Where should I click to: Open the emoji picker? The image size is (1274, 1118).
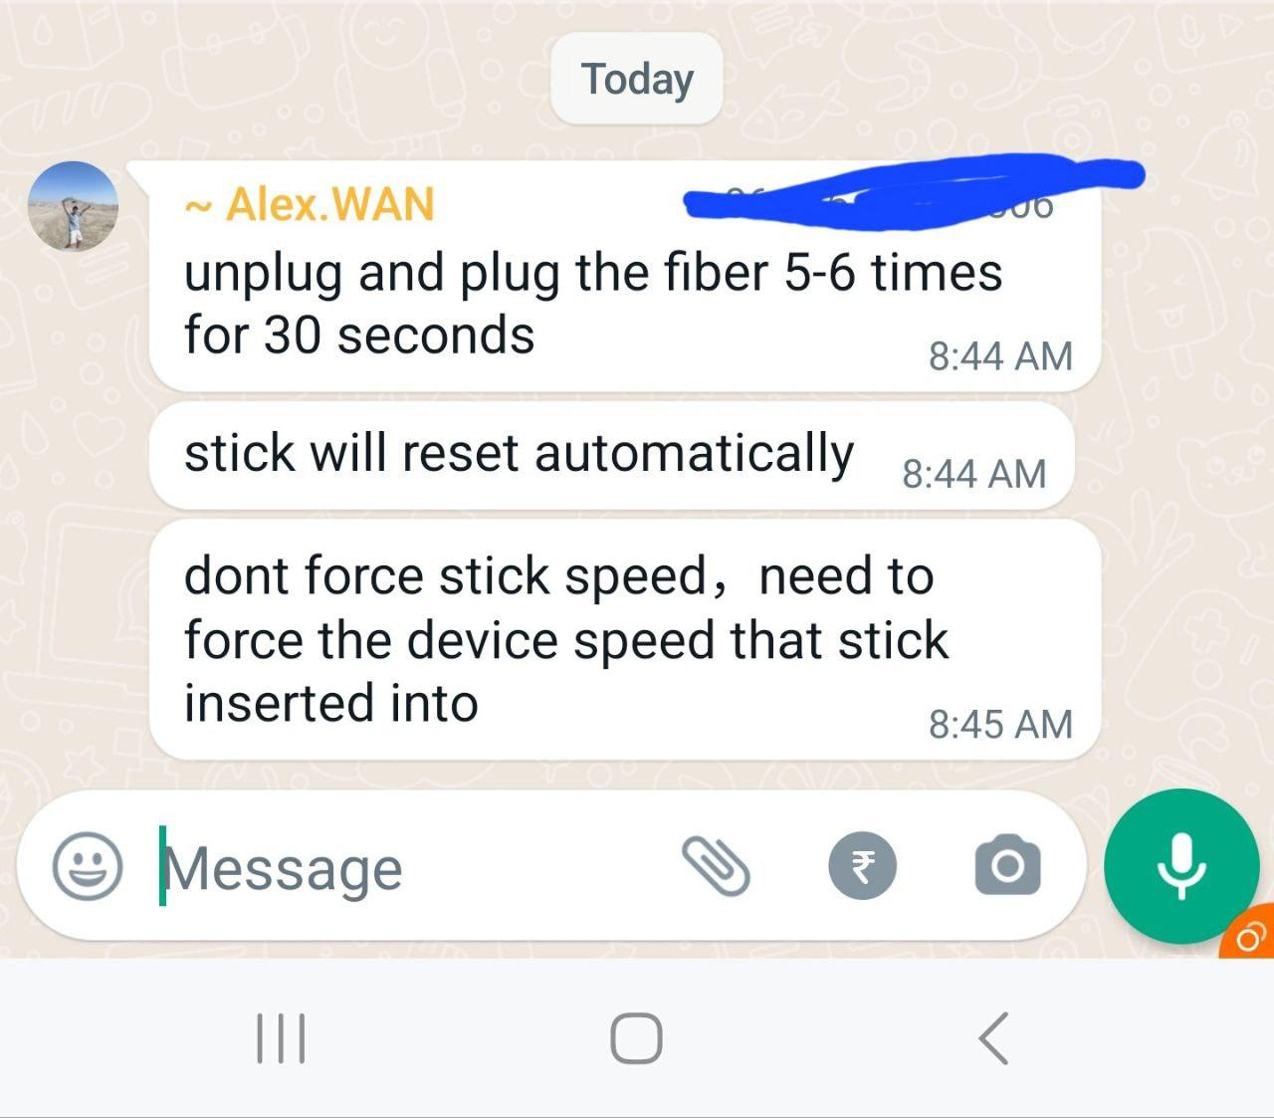coord(88,867)
